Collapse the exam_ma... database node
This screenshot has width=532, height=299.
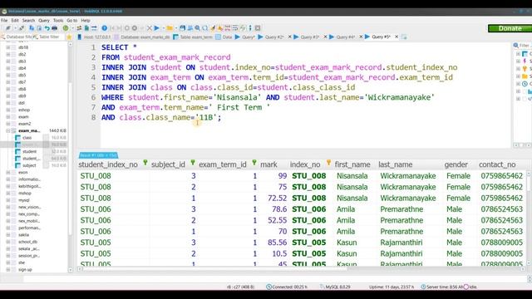7,131
